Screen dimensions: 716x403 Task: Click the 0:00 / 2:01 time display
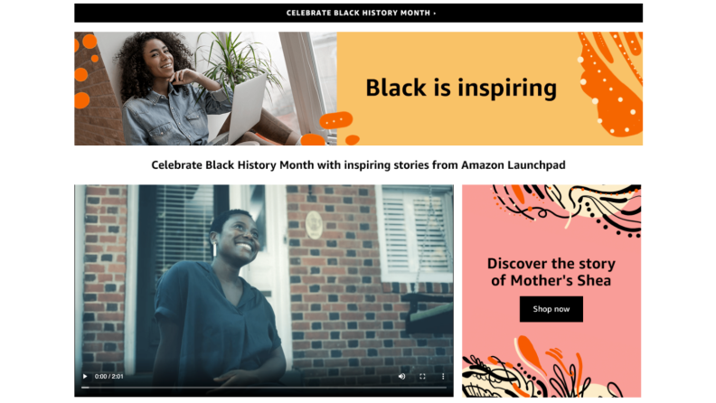coord(109,377)
